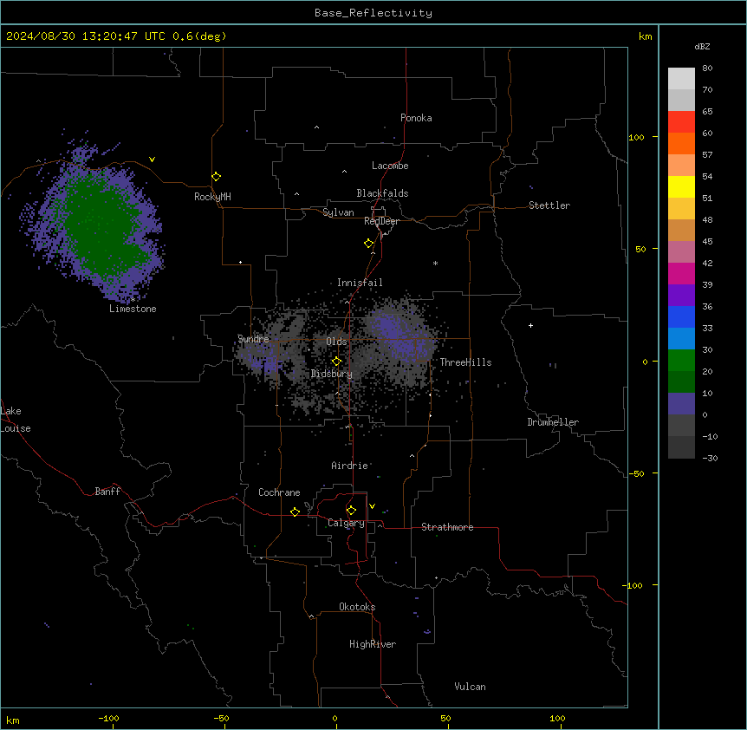
Task: Click the yellow diamond marker above Calgary label
Action: pyautogui.click(x=351, y=511)
